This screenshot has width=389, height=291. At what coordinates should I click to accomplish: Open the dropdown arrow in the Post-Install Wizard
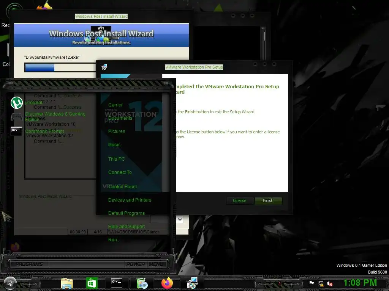pos(180,219)
